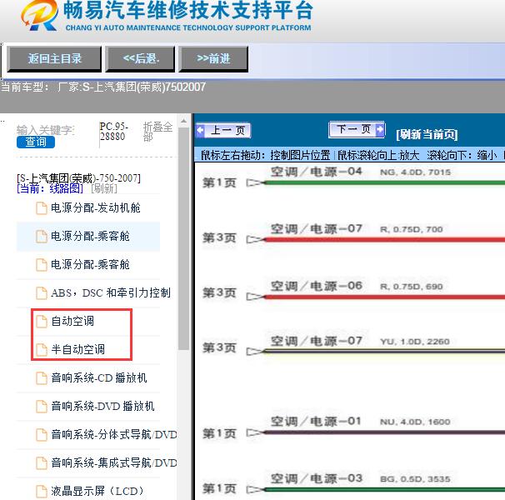Image resolution: width=505 pixels, height=500 pixels.
Task: Click the [S-上汽集团(荣威)-750-2007] model text
Action: (78, 177)
